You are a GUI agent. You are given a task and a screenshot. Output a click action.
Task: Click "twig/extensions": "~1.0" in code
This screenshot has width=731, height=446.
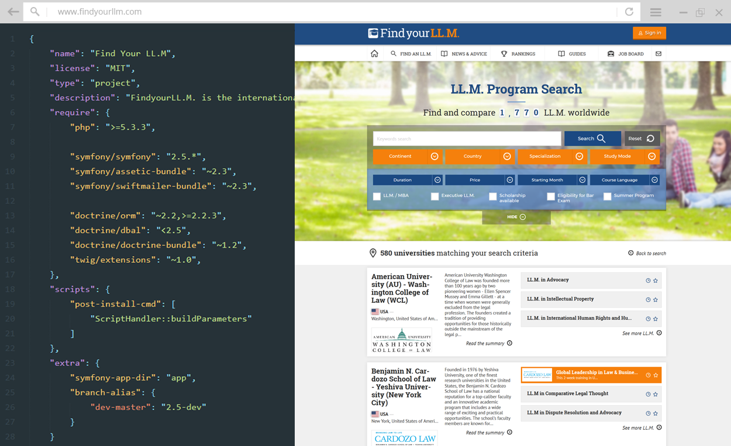coord(135,260)
